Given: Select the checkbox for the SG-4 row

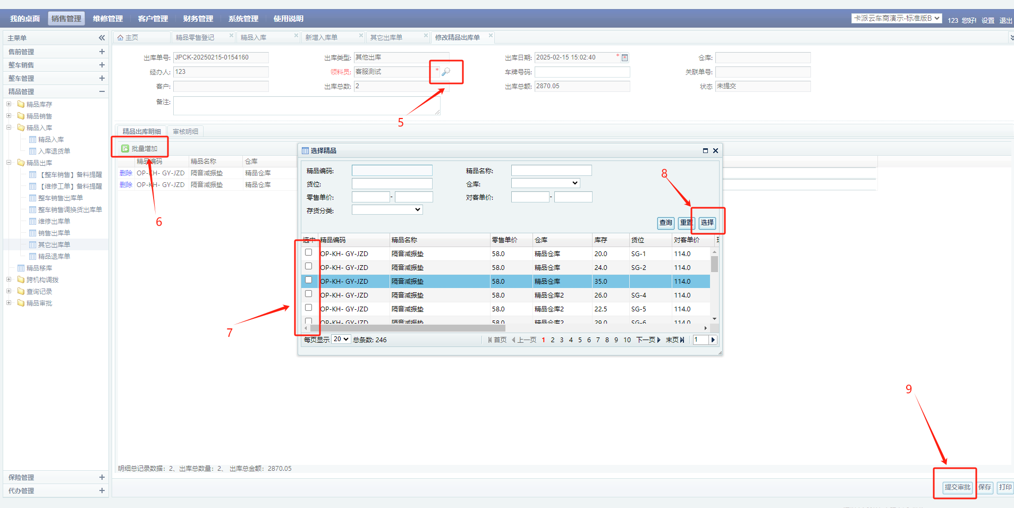Looking at the screenshot, I should coord(308,294).
